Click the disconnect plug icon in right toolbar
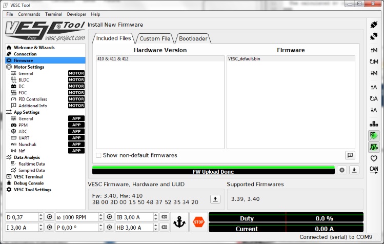 tap(374, 36)
